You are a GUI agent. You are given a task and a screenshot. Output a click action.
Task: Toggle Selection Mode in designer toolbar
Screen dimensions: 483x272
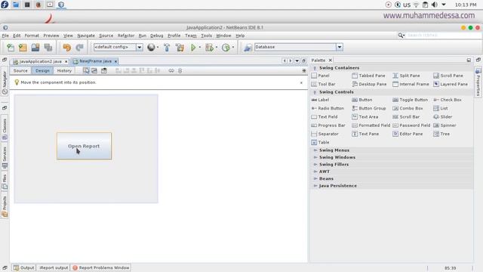pyautogui.click(x=86, y=70)
